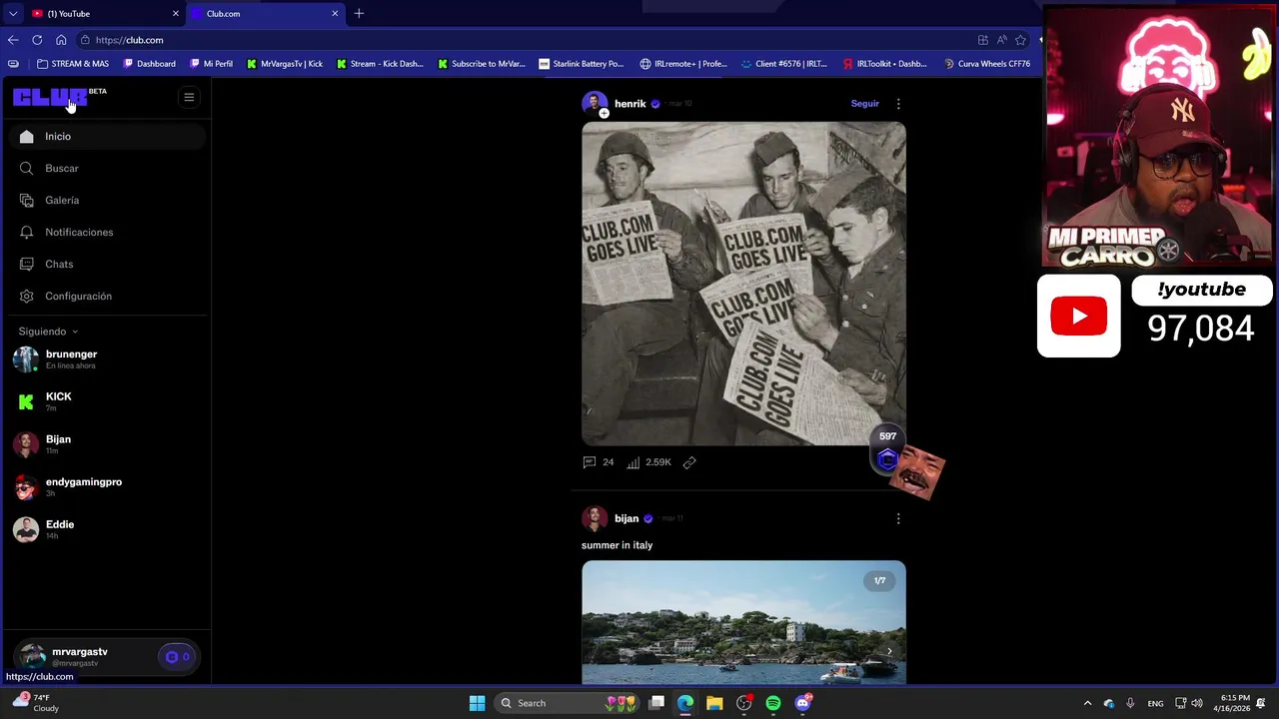Screen dimensions: 1279x719
Task: Open the three-dot menu on bijan's post
Action: (x=898, y=518)
